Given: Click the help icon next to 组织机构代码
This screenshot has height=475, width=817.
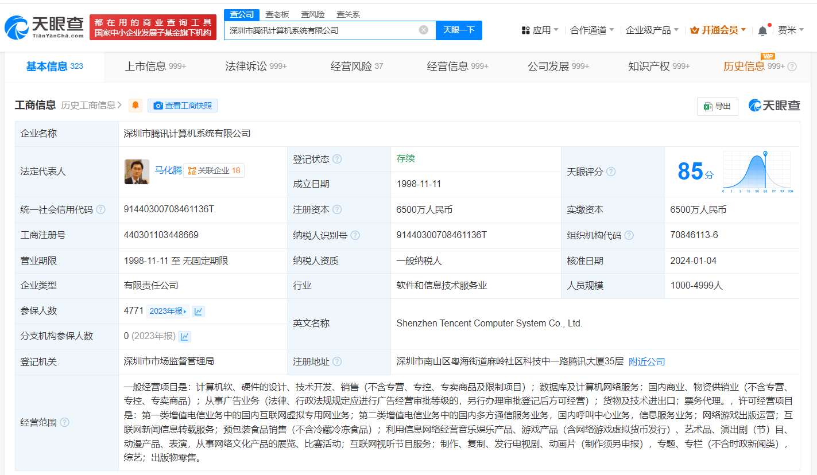Looking at the screenshot, I should pos(629,235).
